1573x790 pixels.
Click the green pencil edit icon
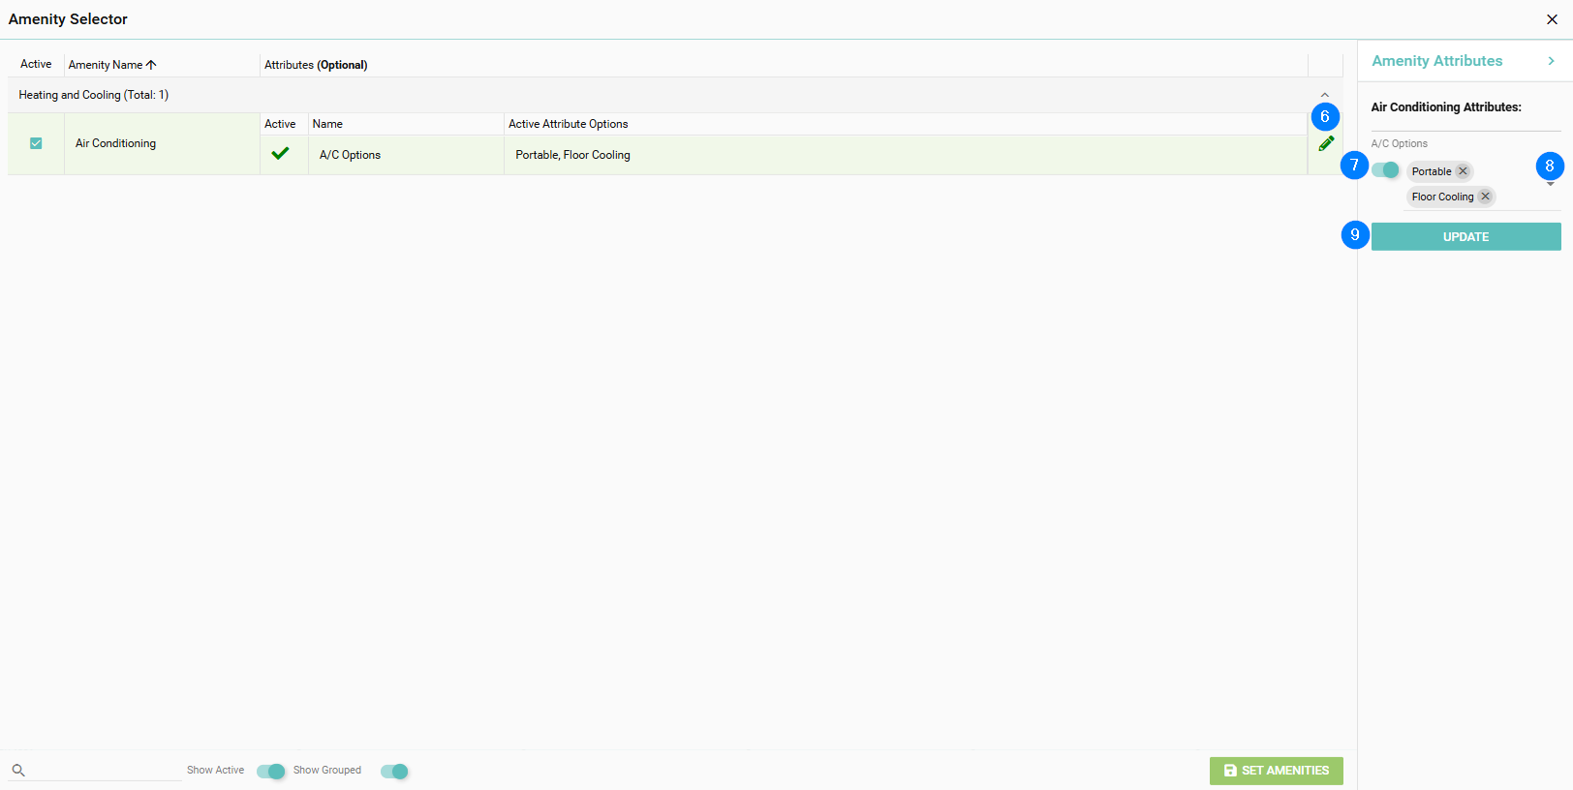(x=1326, y=144)
